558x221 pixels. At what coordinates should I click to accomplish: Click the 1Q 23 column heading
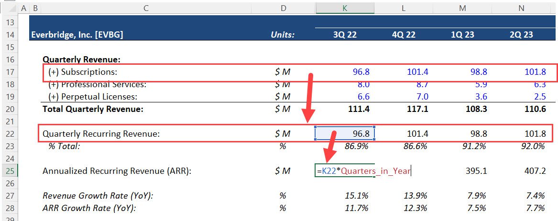coord(462,35)
